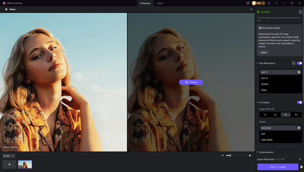Click the Autopilot label text
This screenshot has height=172, width=304.
pos(265,12)
